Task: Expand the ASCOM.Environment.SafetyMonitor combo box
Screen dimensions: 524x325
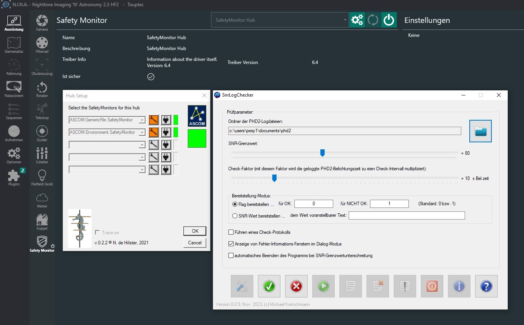Action: click(x=142, y=132)
